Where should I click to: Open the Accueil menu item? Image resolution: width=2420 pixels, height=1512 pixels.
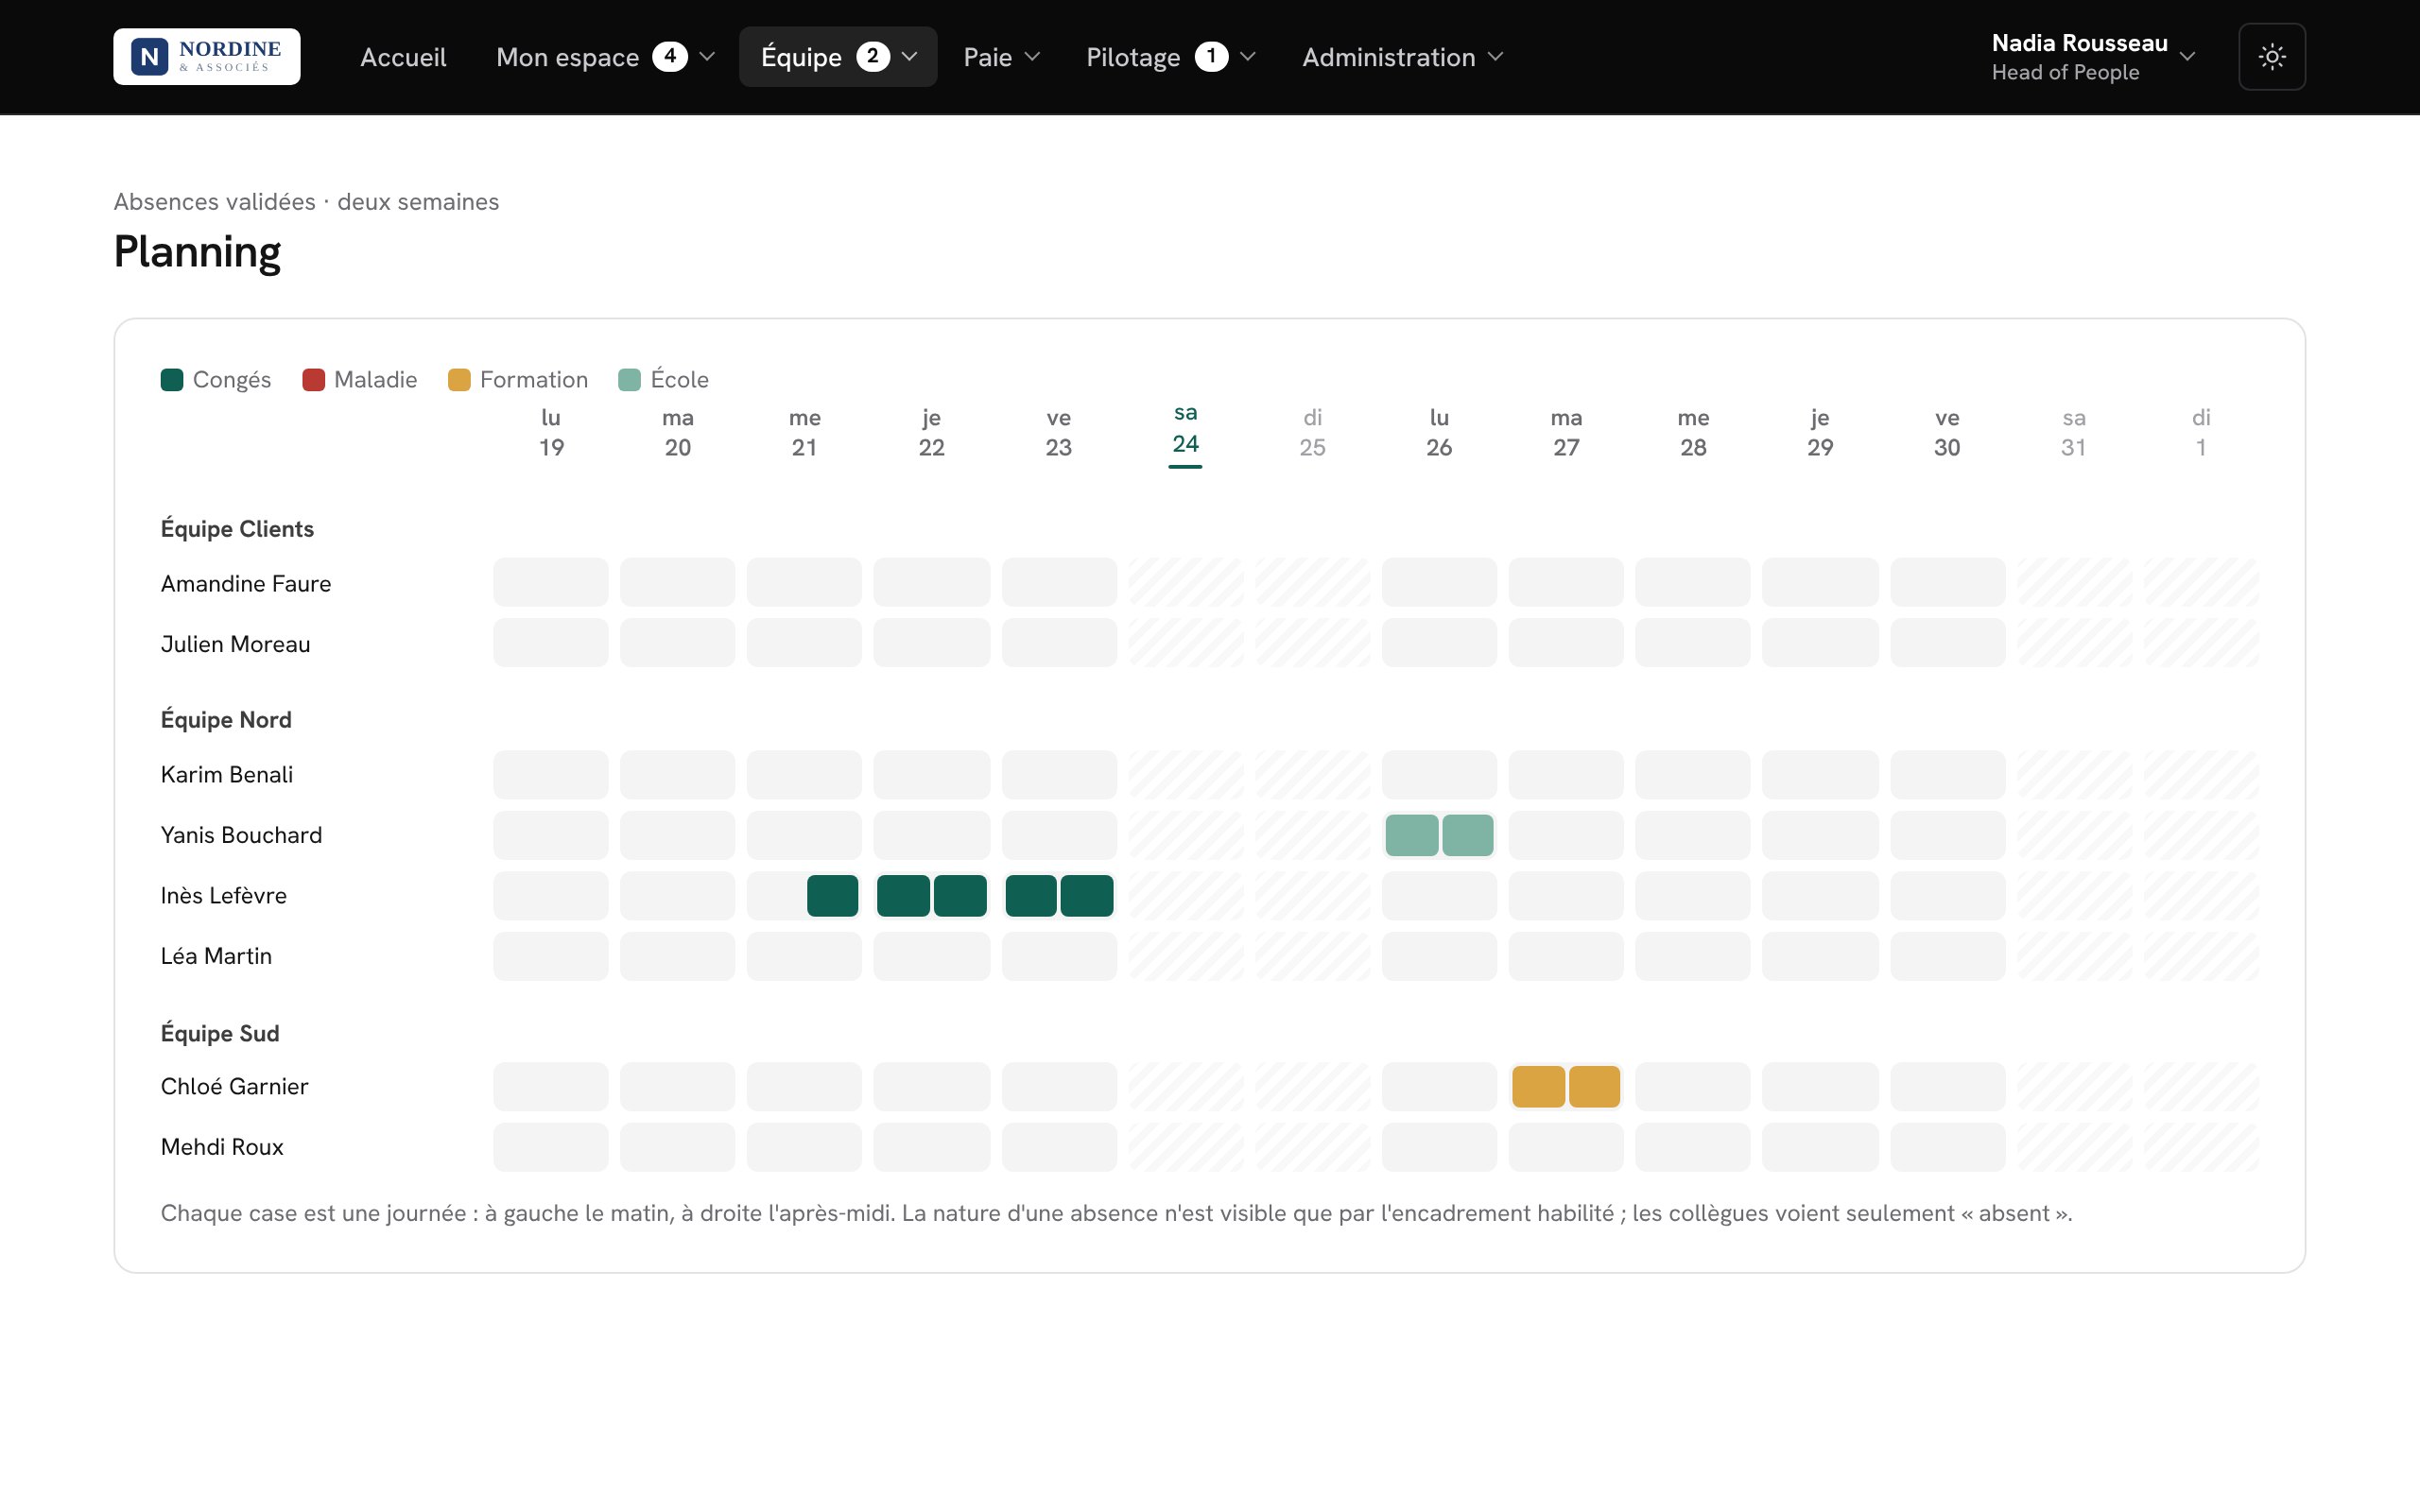click(x=403, y=57)
